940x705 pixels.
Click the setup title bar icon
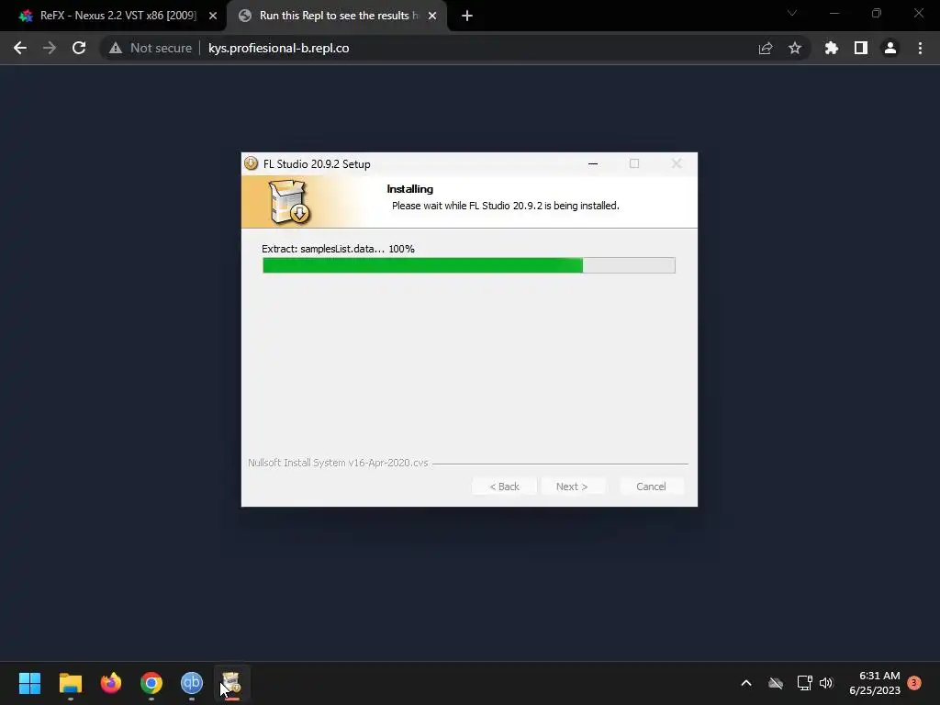coord(252,163)
